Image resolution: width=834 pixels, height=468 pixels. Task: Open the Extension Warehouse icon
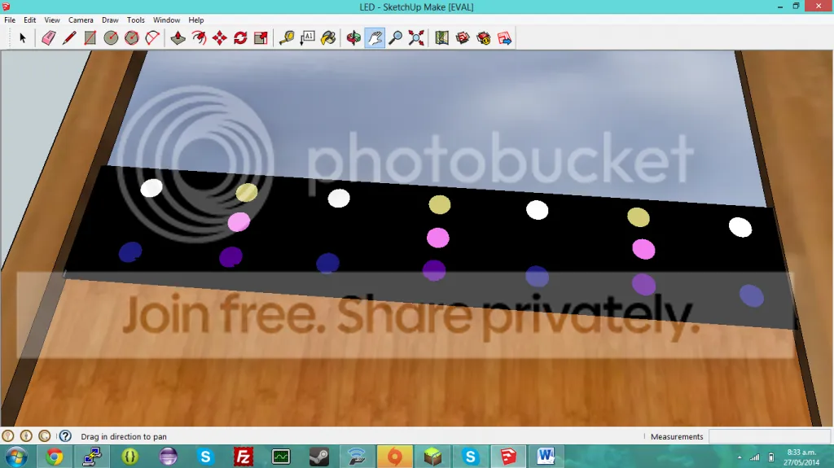484,37
